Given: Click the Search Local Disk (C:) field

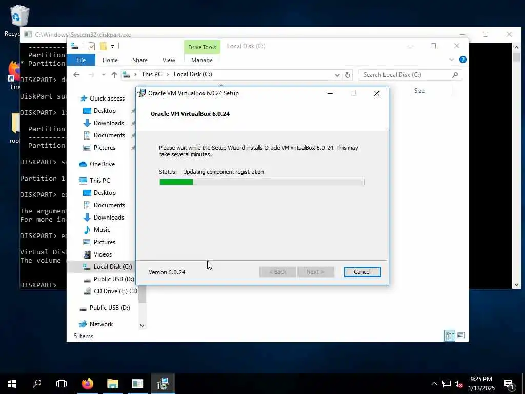Looking at the screenshot, I should click(411, 75).
